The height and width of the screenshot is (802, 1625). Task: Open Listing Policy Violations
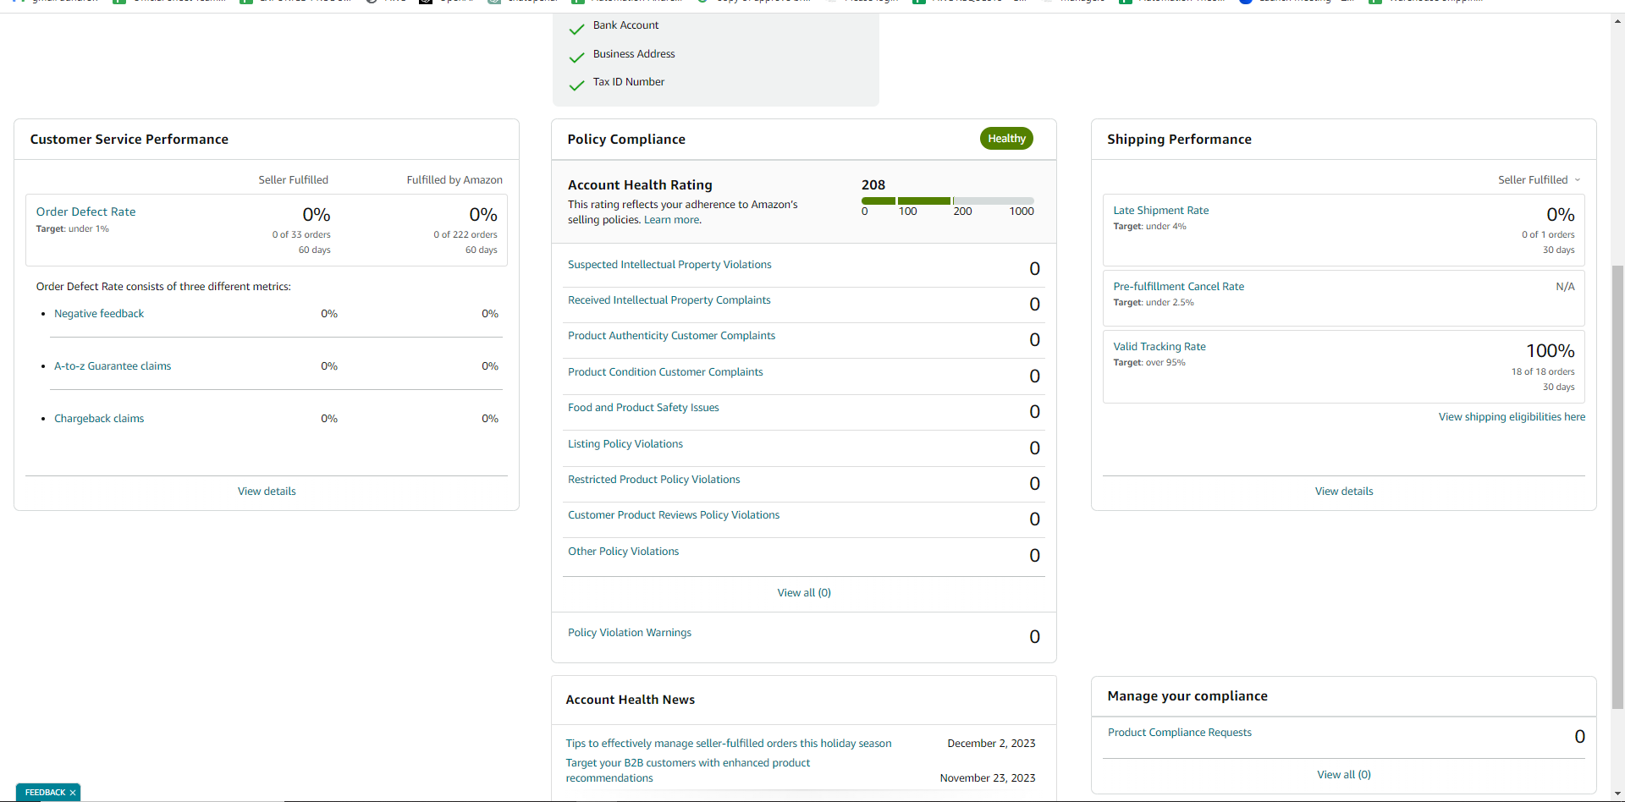625,444
